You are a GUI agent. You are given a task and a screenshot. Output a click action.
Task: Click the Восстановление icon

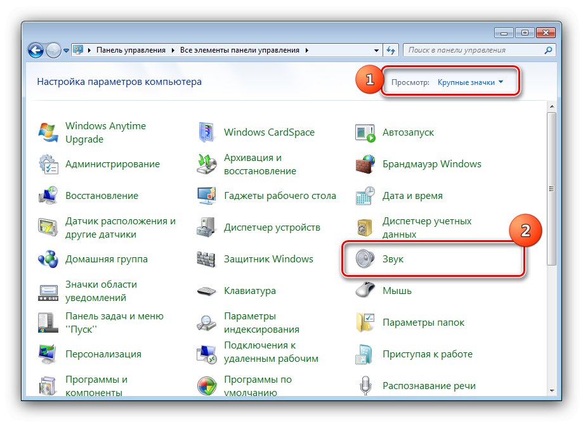[x=48, y=196]
